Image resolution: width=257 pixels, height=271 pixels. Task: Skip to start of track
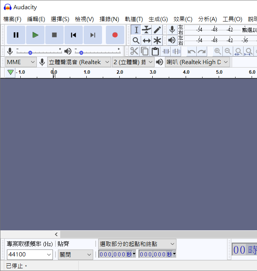tap(74, 35)
